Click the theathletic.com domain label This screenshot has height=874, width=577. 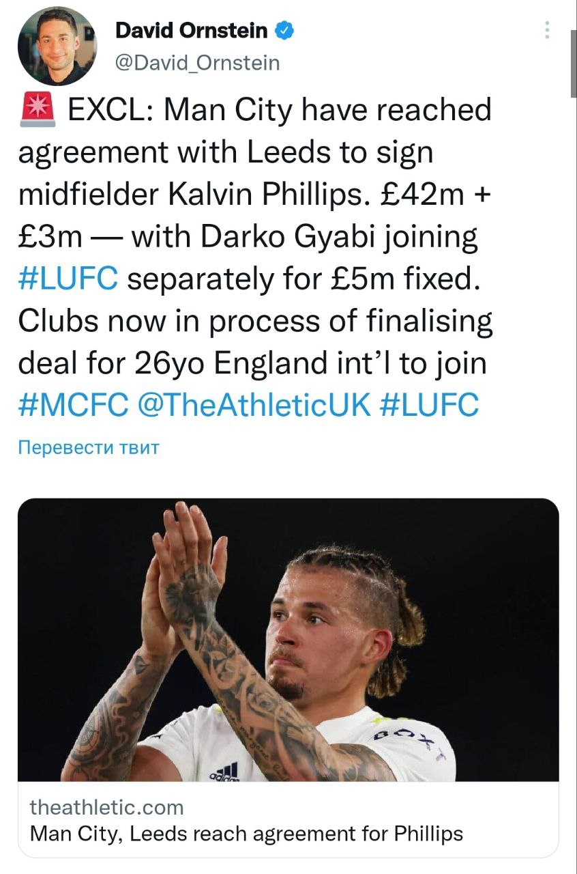click(x=107, y=807)
